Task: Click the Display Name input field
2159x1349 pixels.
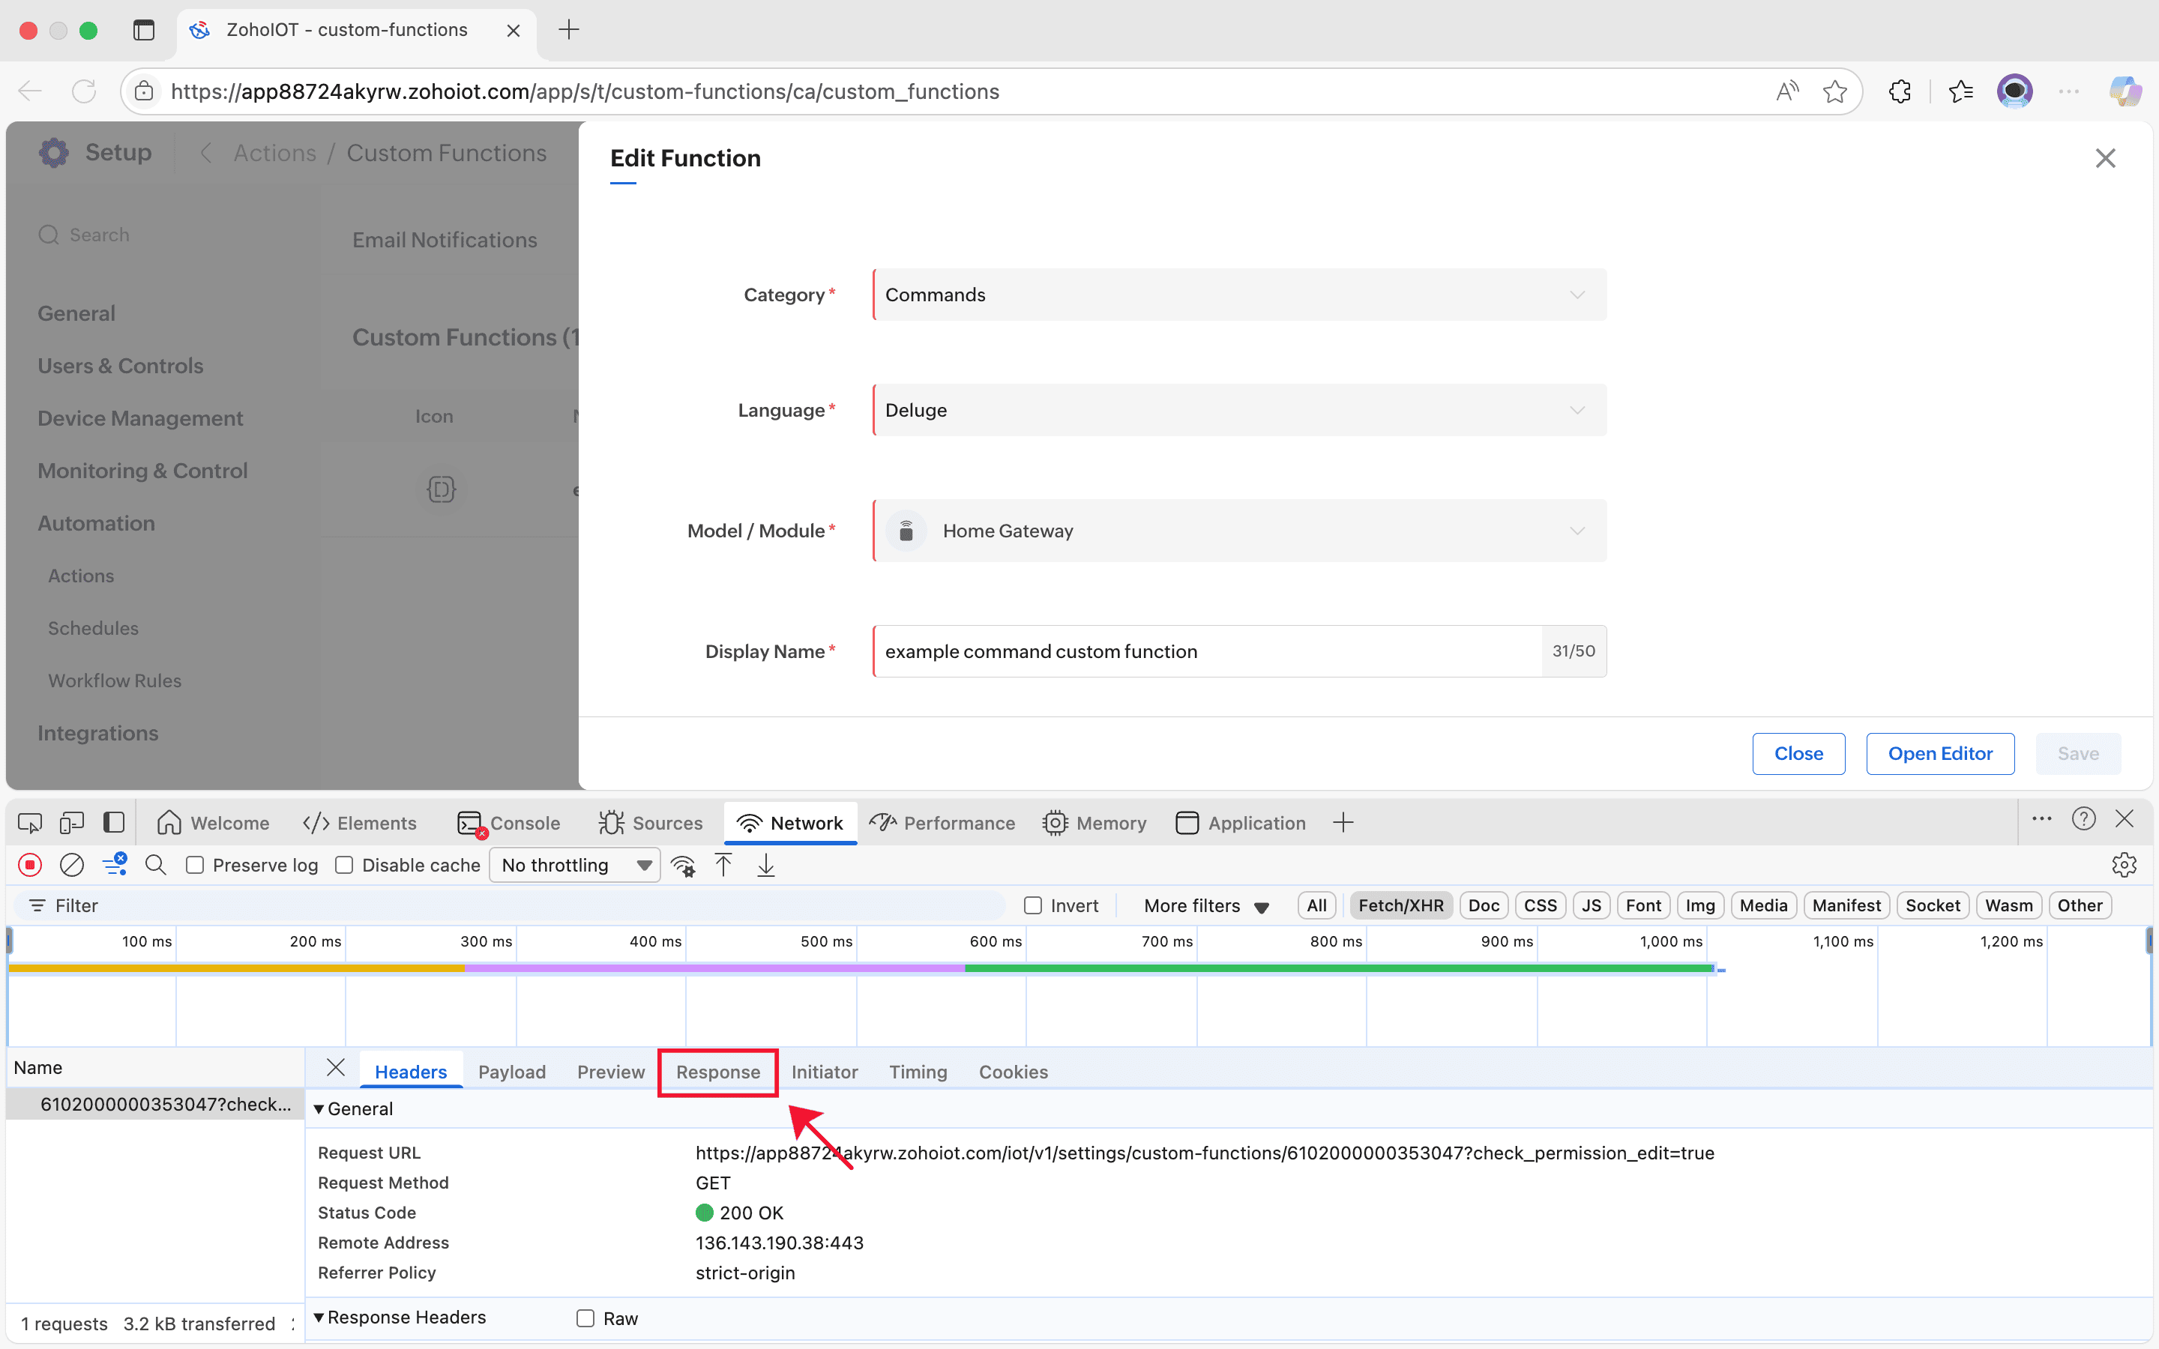Action: [x=1206, y=651]
